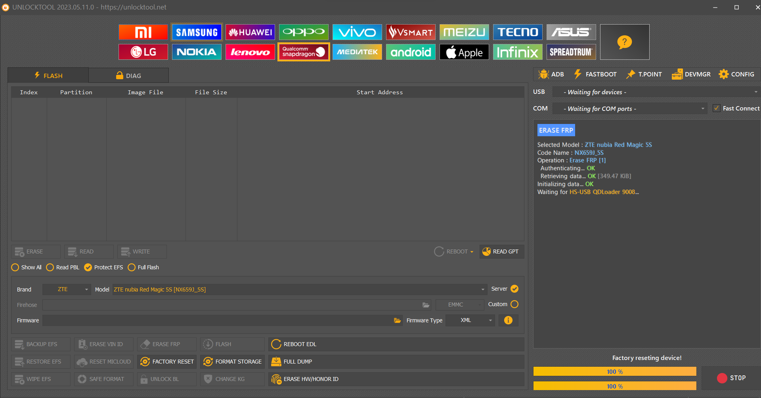Open the EMMC storage type dropdown
Image resolution: width=761 pixels, height=398 pixels.
460,305
